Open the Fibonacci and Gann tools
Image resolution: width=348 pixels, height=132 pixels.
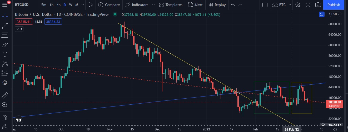pos(5,35)
